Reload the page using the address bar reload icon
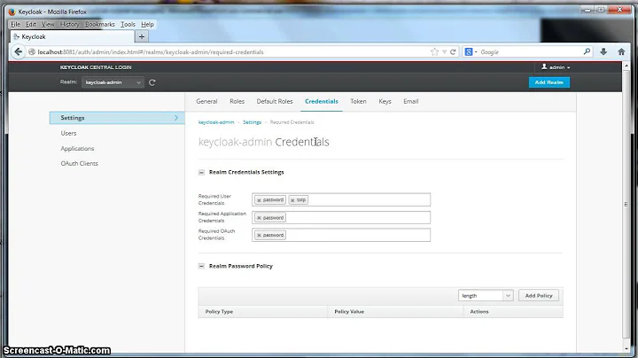Viewport: 638px width, 358px height. pyautogui.click(x=453, y=51)
